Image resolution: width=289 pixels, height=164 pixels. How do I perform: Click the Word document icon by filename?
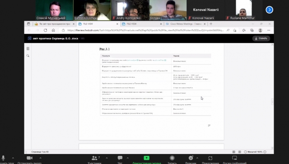29,38
